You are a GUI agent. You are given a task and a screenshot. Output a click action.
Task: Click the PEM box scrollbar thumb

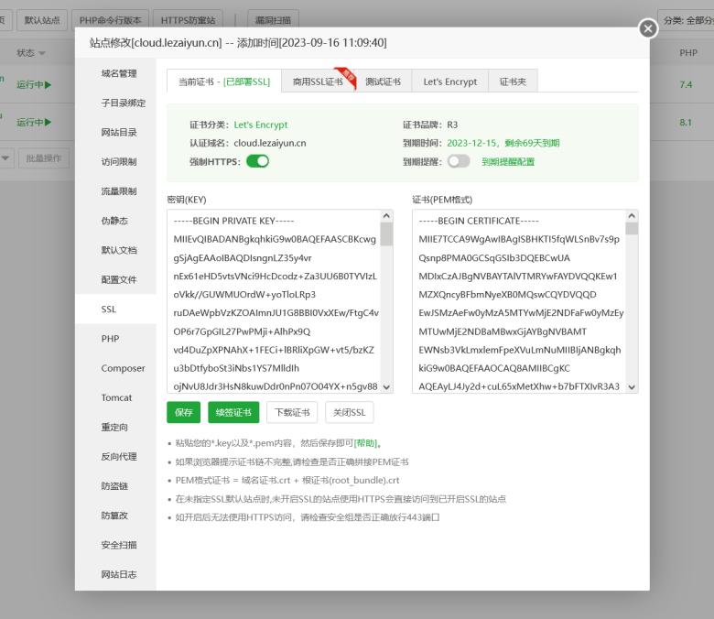[x=632, y=228]
